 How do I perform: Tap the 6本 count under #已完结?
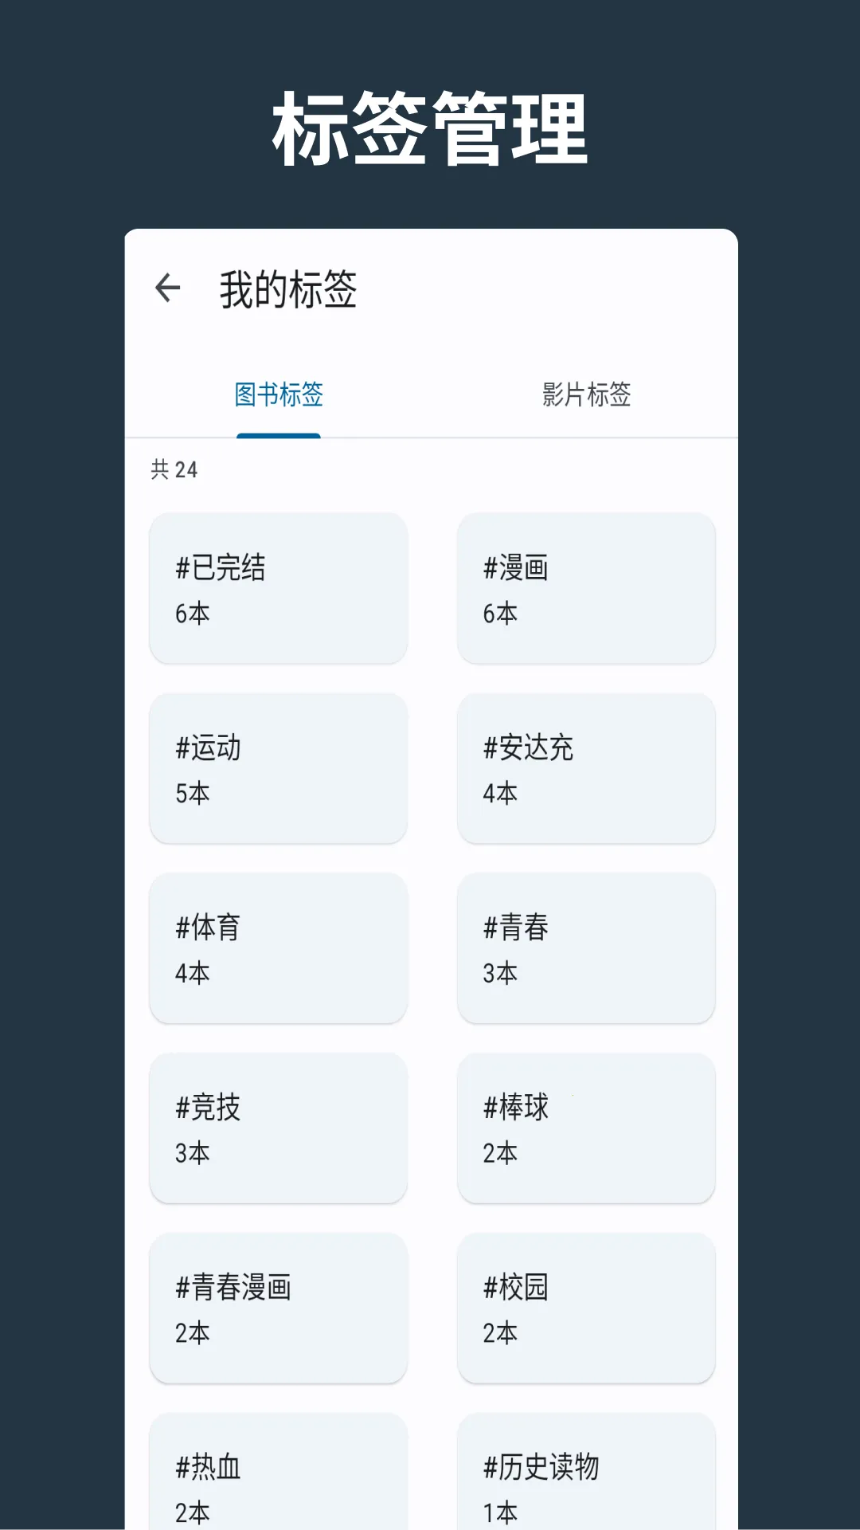(193, 614)
